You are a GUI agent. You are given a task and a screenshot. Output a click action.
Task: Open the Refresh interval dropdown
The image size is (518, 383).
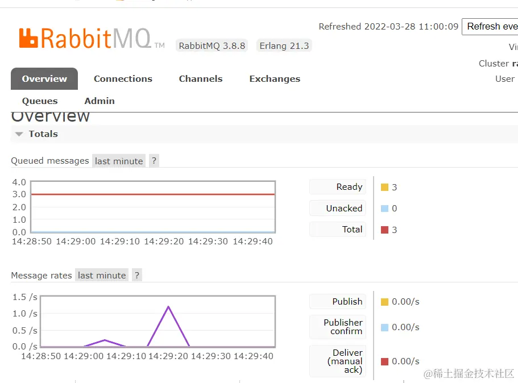490,26
